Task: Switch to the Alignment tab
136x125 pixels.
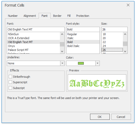Action: point(30,16)
